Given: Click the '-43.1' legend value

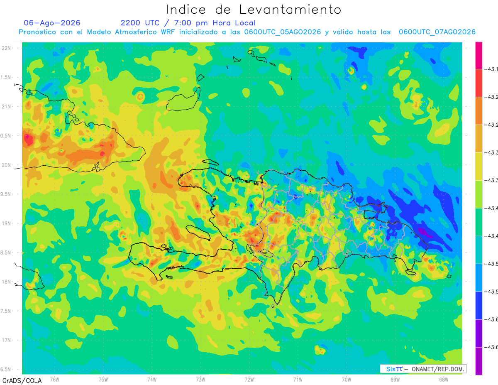Looking at the screenshot, I should coord(492,69).
